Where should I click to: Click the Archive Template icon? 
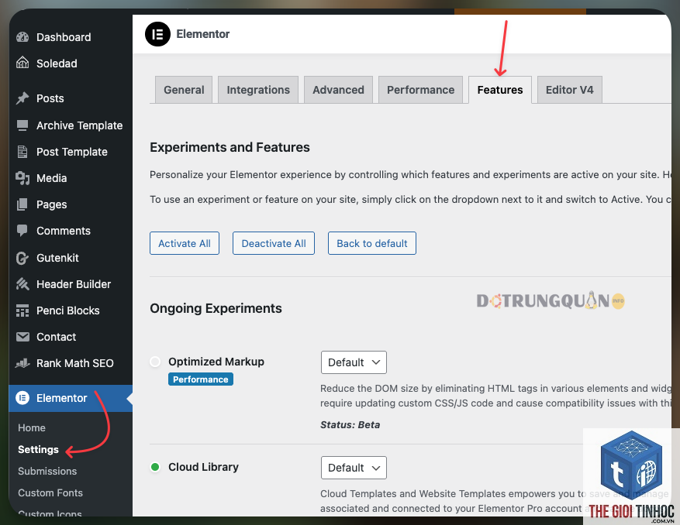tap(22, 125)
